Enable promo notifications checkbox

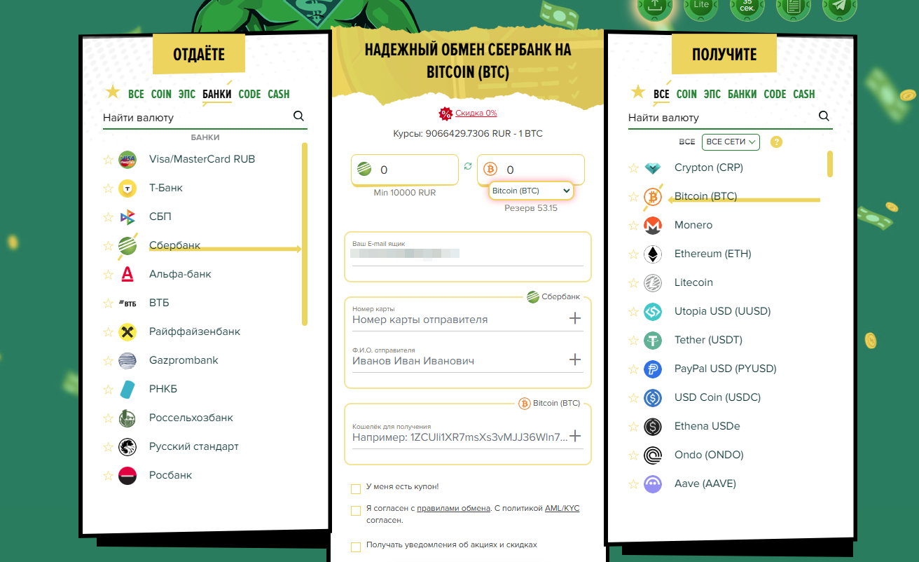click(x=356, y=547)
